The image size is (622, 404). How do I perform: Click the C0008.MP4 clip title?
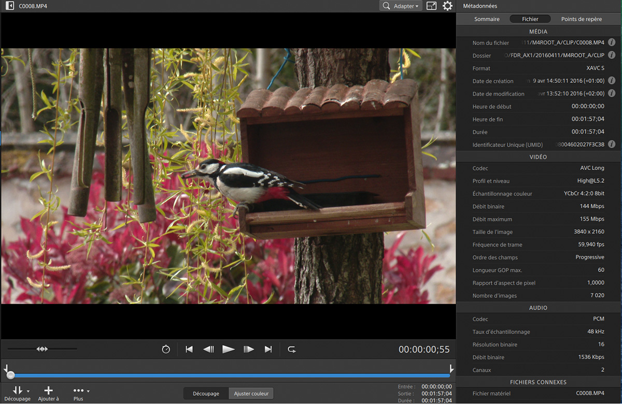33,6
